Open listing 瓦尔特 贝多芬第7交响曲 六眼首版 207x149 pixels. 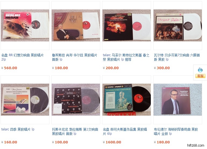(177, 57)
